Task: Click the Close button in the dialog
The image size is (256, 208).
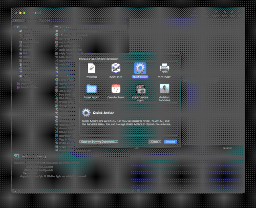Action: [155, 142]
